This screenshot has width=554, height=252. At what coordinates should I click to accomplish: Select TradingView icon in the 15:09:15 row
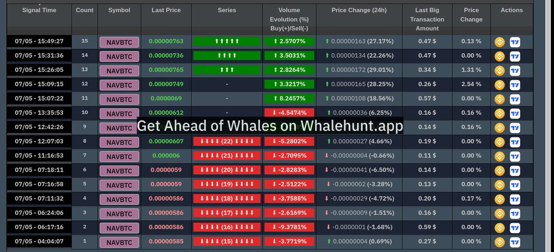tap(515, 85)
